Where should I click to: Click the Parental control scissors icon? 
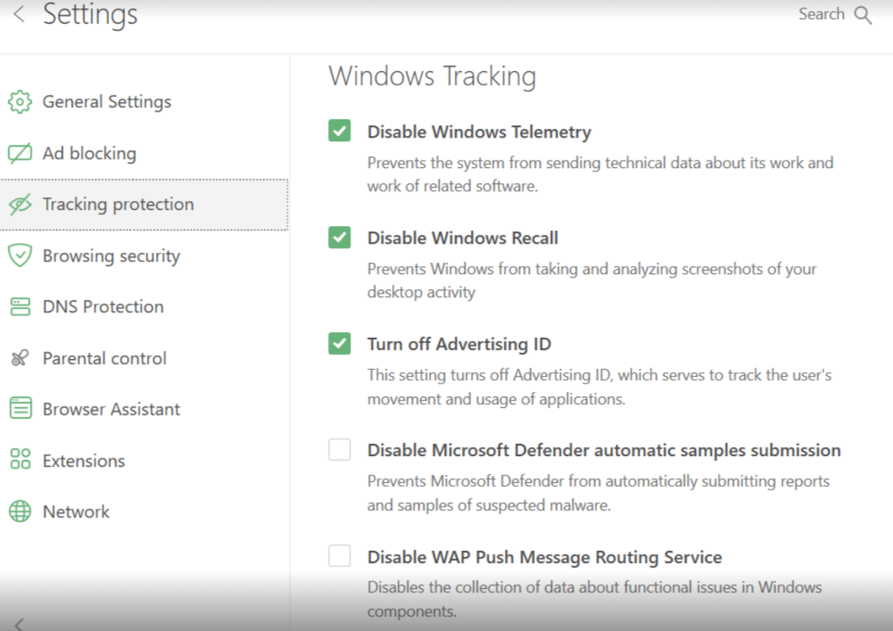[20, 358]
